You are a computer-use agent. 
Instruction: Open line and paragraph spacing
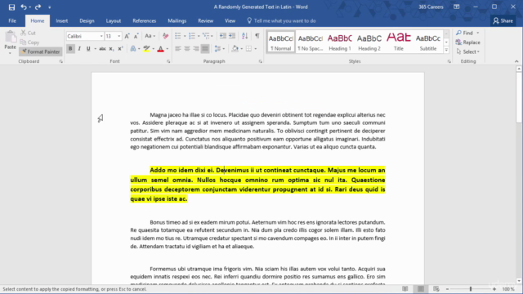tap(219, 49)
